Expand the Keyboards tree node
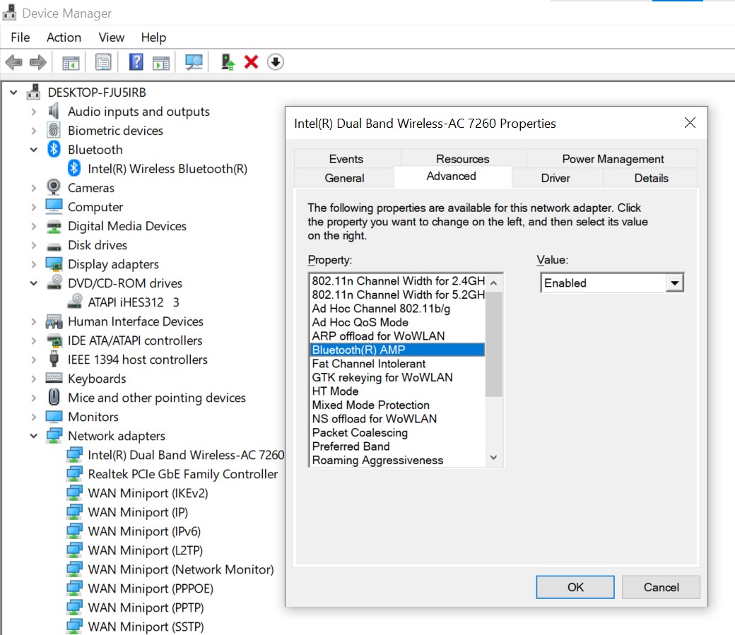This screenshot has height=635, width=735. 34,379
